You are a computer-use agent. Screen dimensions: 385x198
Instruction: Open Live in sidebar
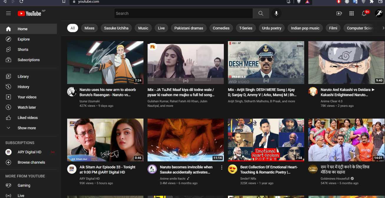point(29,195)
